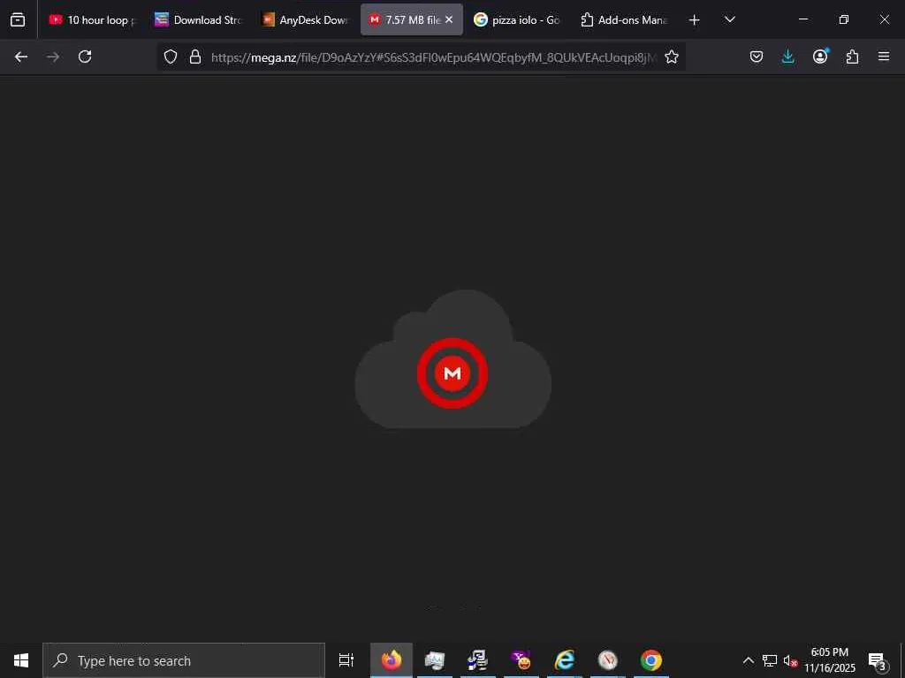Open the Windows Start menu

point(21,660)
